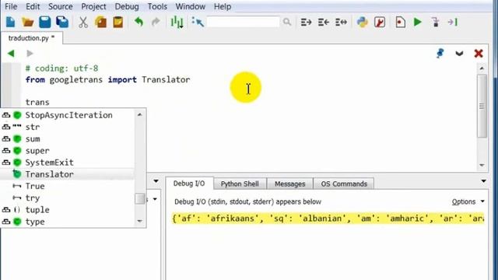498x280 pixels.
Task: Indent the selected lines
Action: click(x=306, y=23)
